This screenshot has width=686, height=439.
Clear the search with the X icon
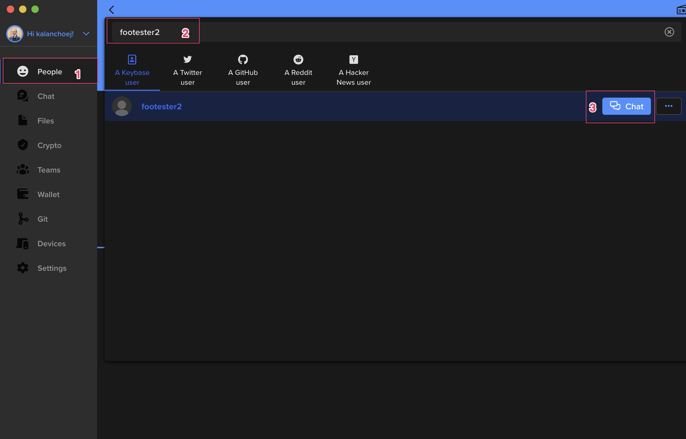[669, 32]
